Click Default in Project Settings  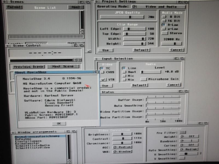(141, 50)
